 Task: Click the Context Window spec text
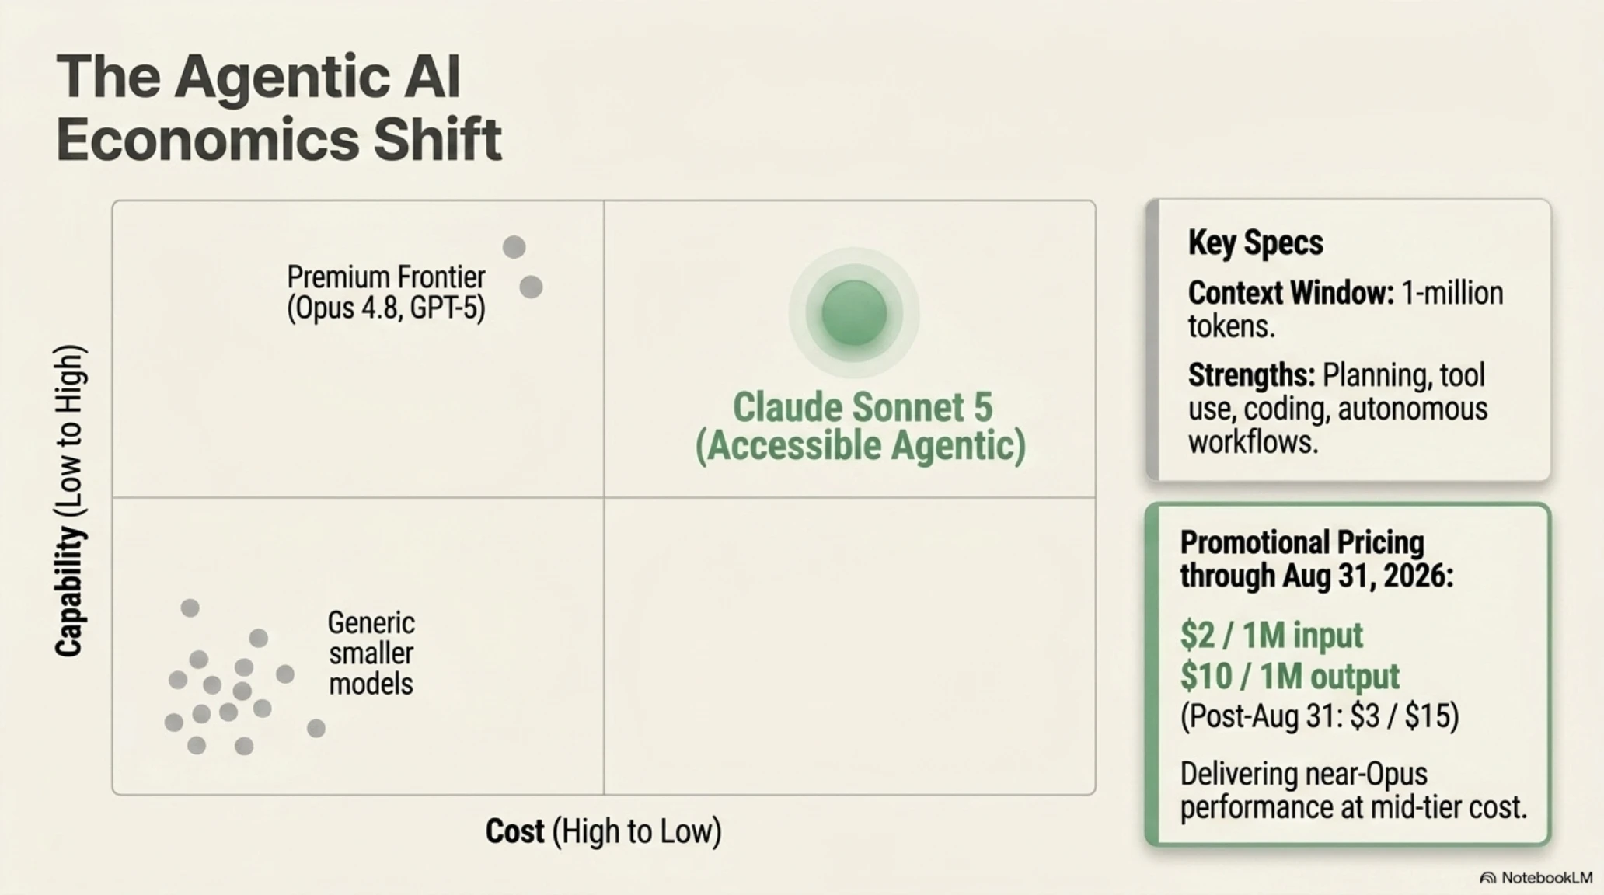[x=1345, y=309]
